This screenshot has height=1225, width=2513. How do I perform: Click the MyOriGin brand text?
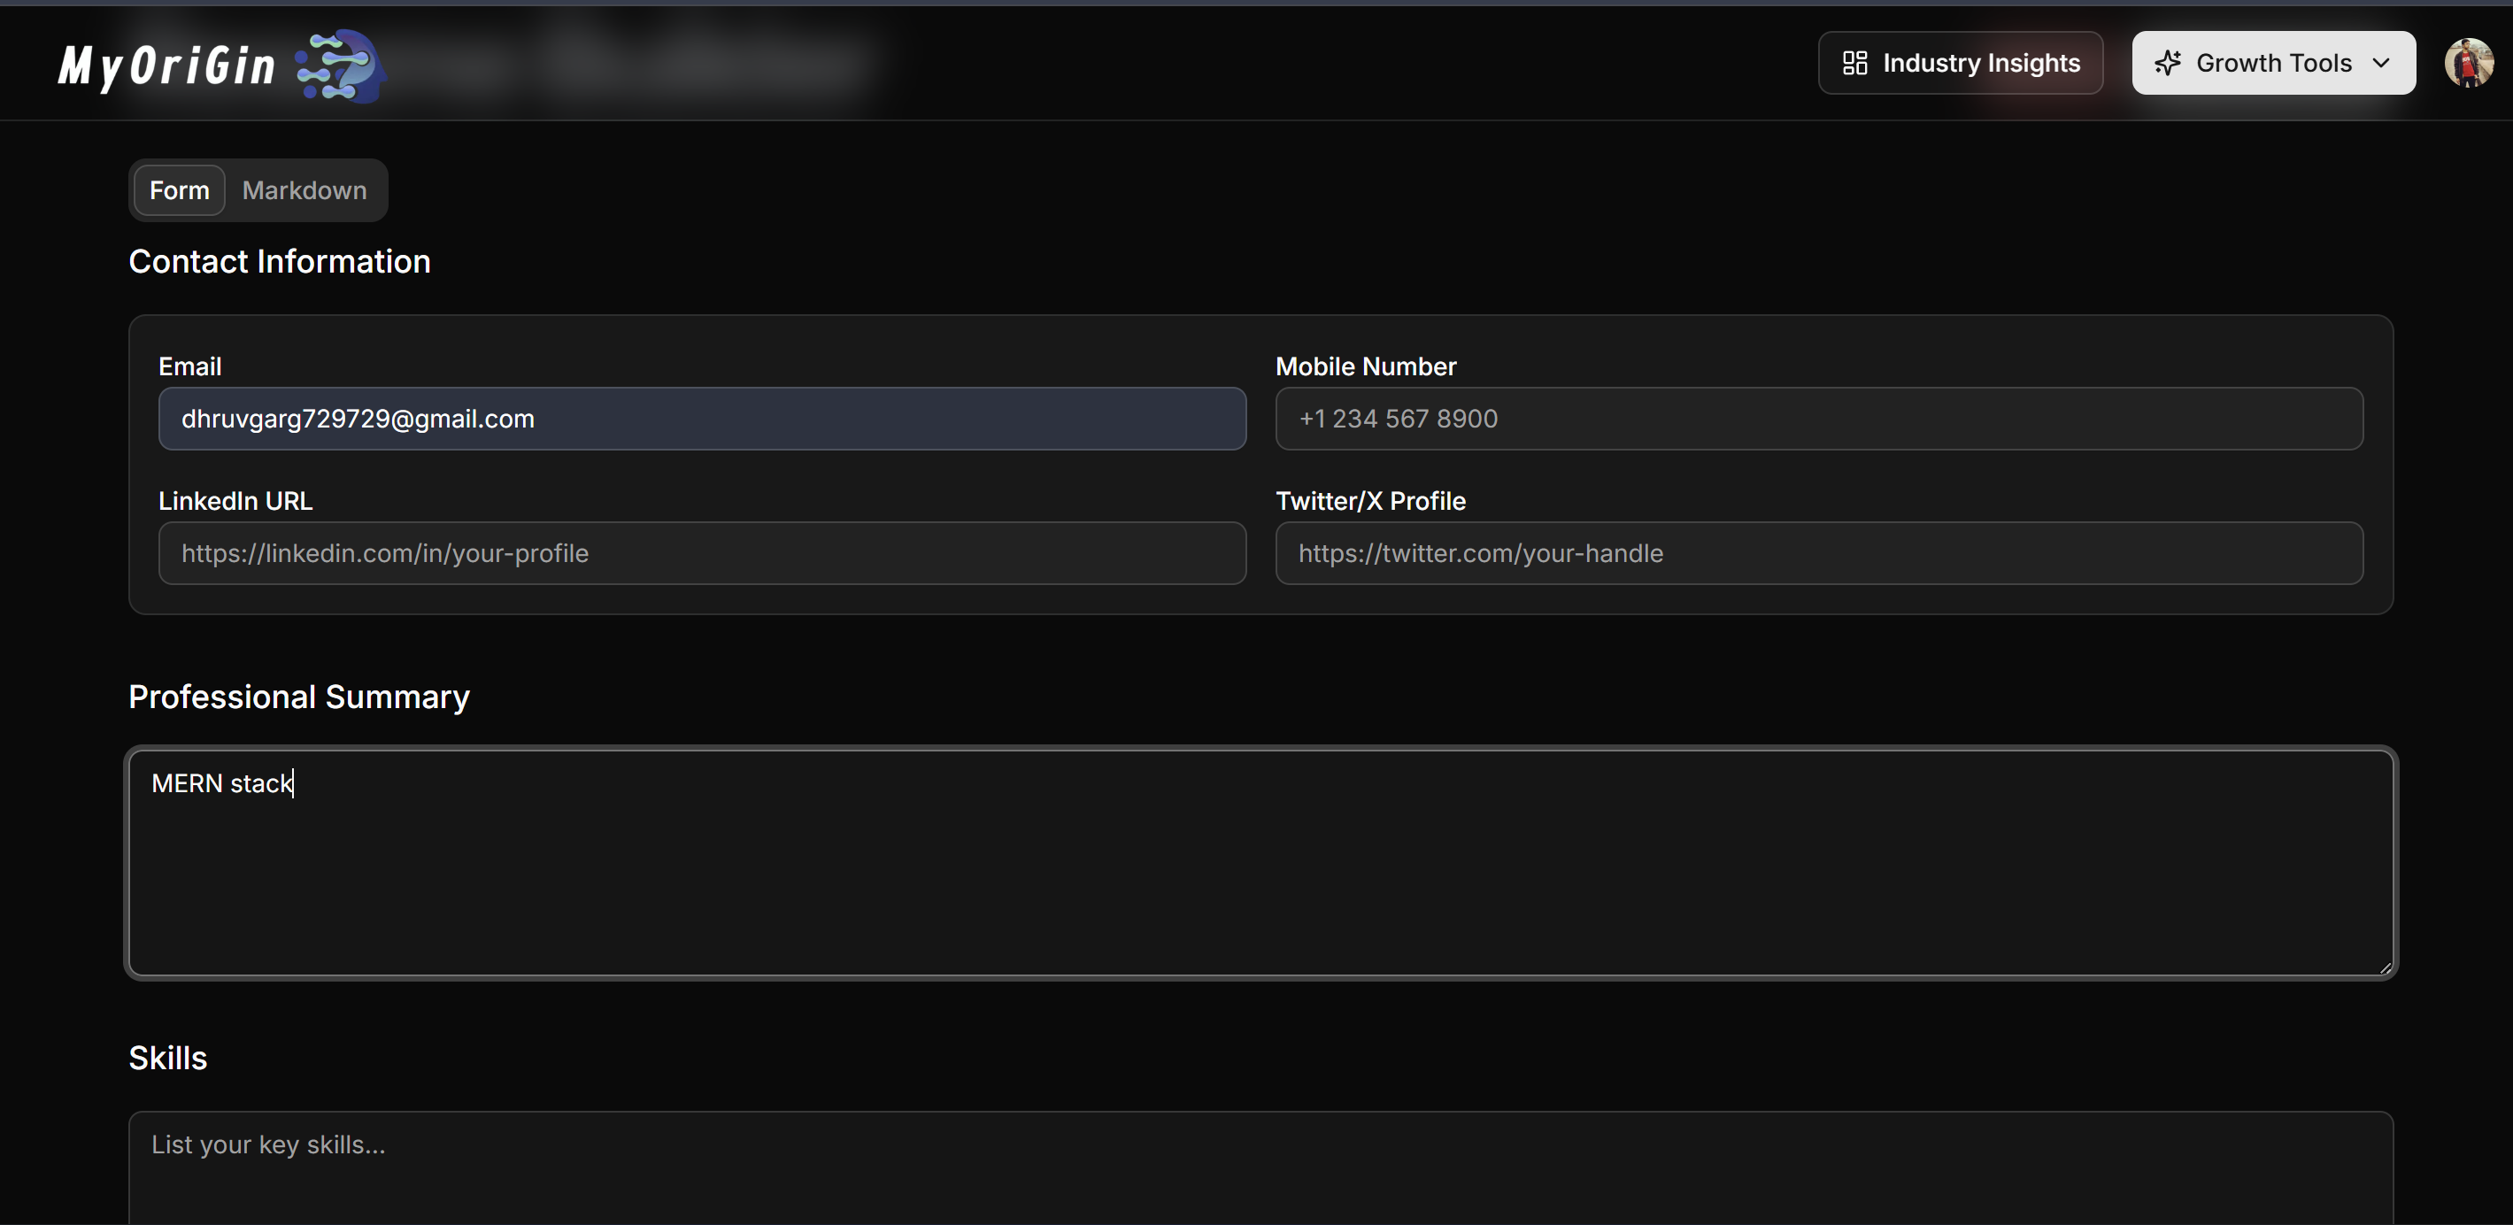[166, 66]
